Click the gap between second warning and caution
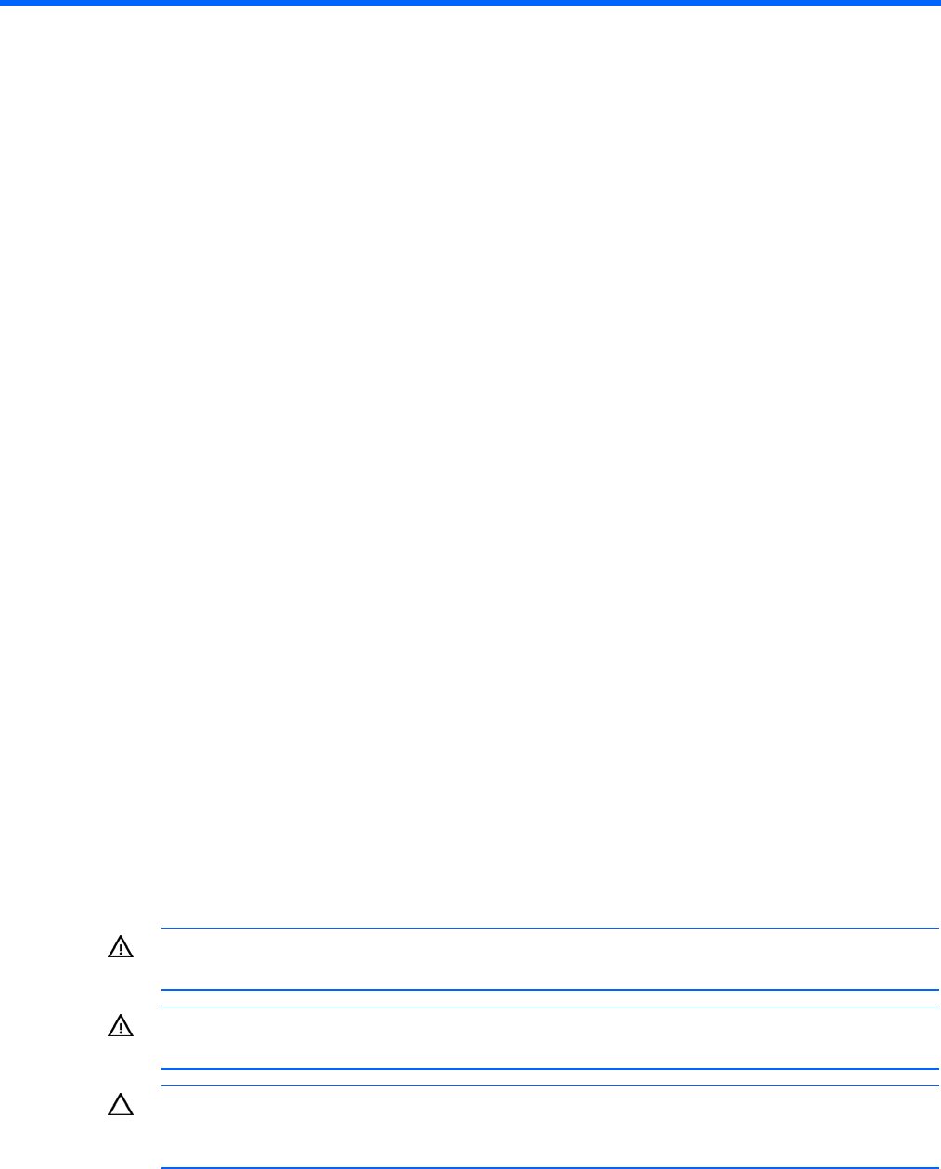Image resolution: width=941 pixels, height=1169 pixels. [550, 1078]
